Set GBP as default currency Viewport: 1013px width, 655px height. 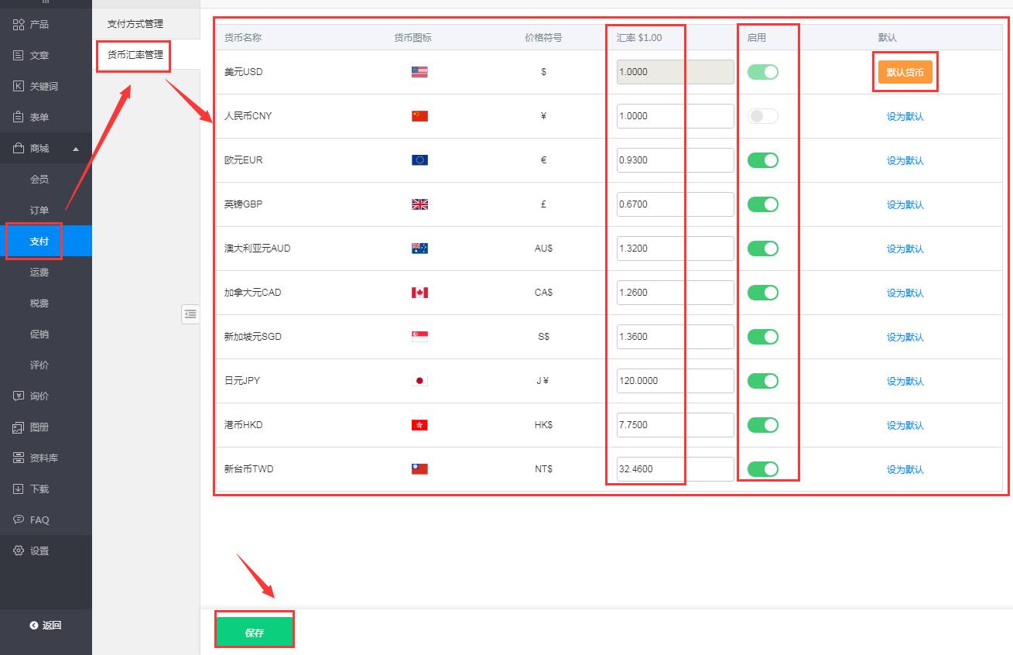coord(905,205)
